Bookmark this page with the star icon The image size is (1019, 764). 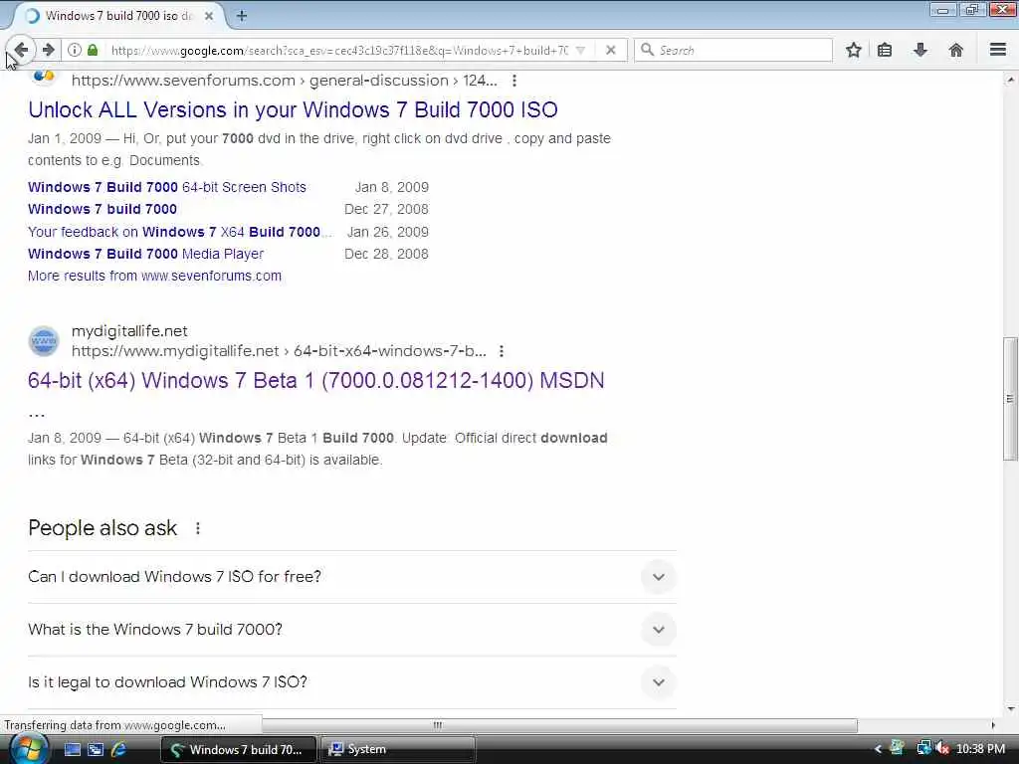point(853,50)
